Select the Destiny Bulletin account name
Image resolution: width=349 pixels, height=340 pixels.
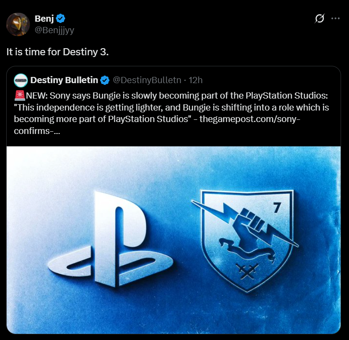coord(64,80)
